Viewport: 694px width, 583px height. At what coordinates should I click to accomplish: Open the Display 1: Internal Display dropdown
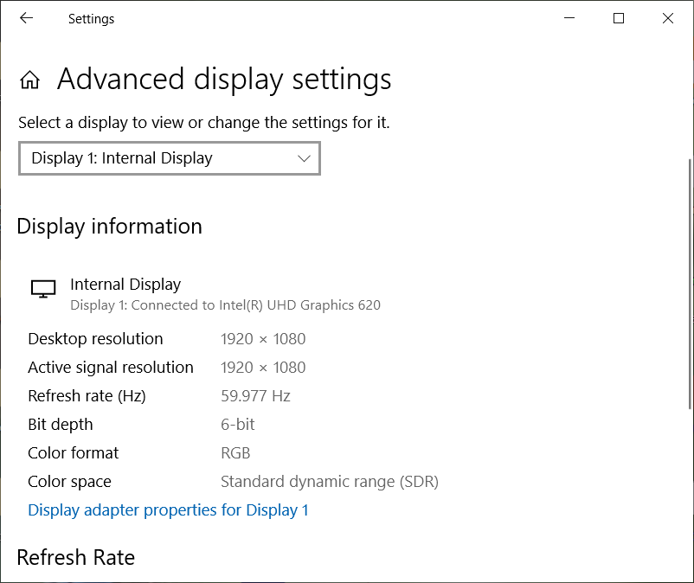170,158
